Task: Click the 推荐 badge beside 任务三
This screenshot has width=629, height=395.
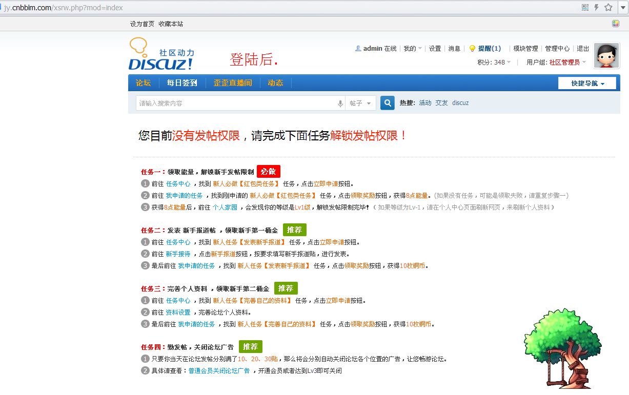Action: pyautogui.click(x=286, y=288)
